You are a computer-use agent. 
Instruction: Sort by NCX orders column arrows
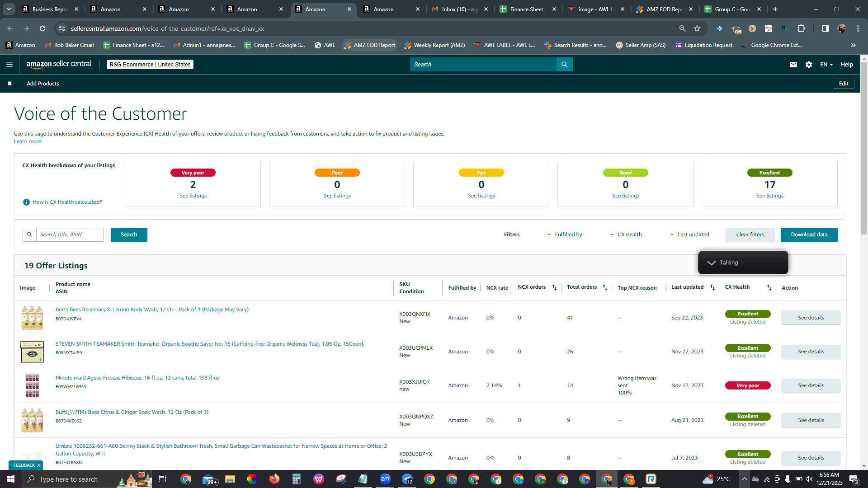point(554,288)
